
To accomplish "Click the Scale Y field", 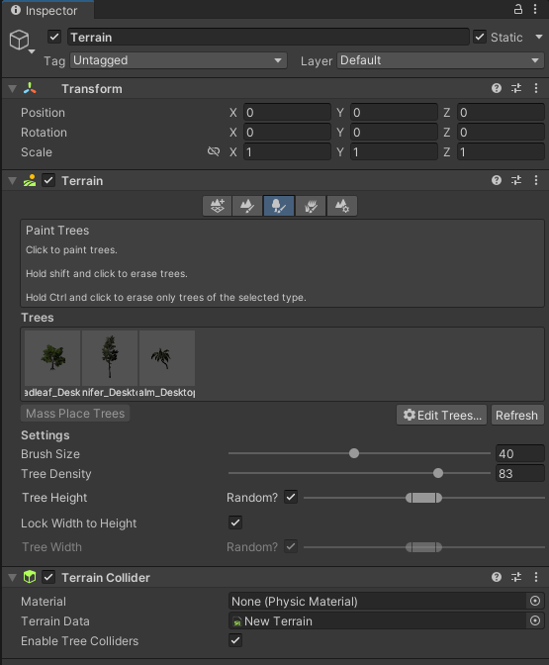I will point(394,151).
